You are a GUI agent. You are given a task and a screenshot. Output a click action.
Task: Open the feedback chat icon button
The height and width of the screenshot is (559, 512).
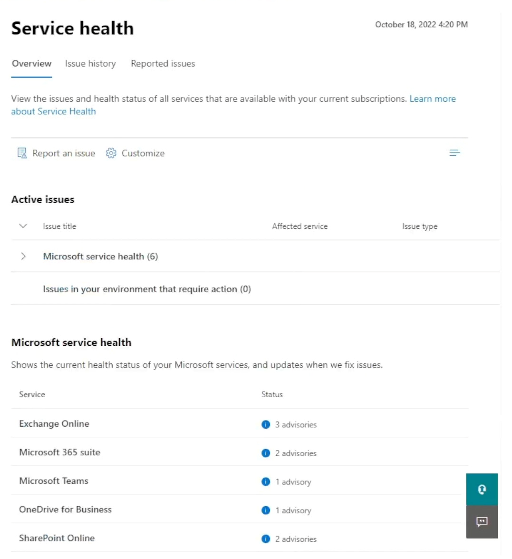click(482, 522)
